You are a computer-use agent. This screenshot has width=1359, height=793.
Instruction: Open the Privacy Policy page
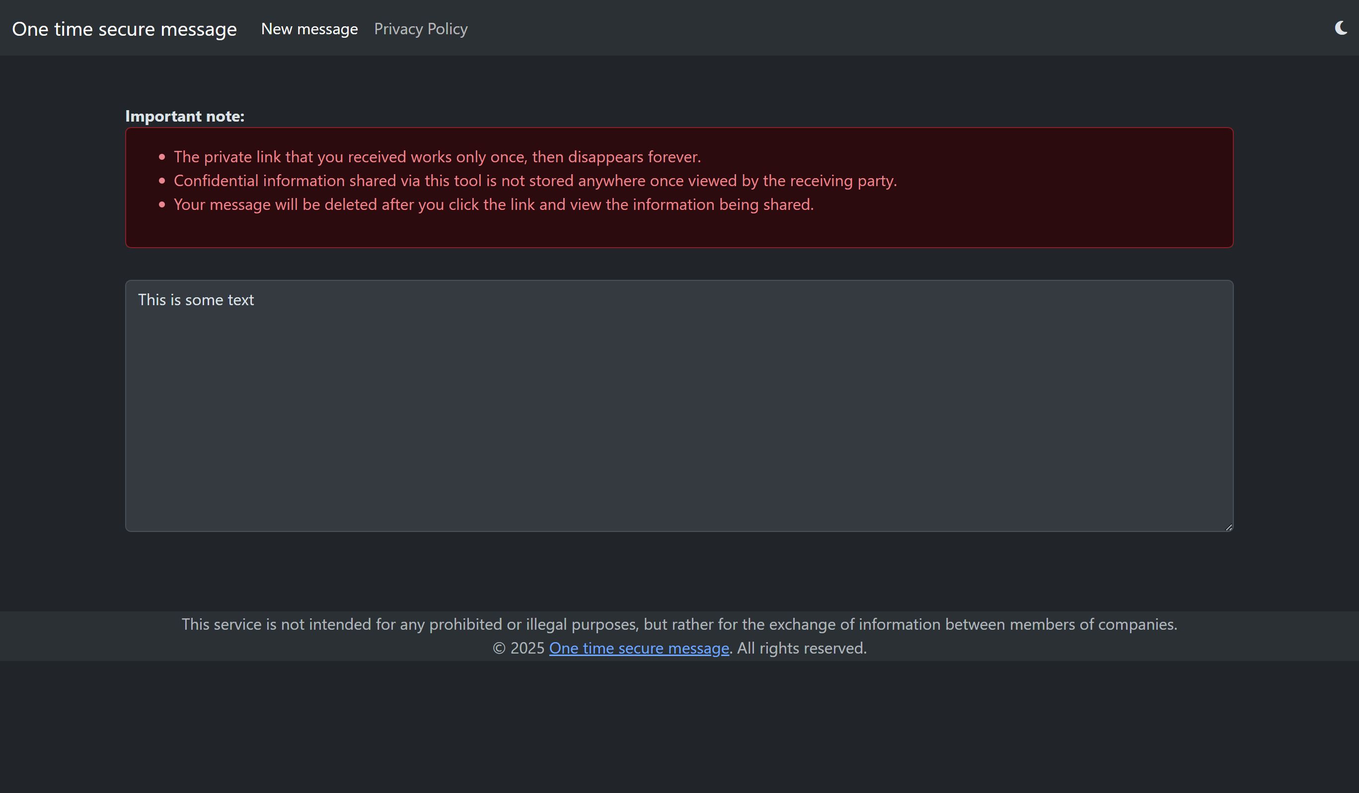tap(421, 29)
